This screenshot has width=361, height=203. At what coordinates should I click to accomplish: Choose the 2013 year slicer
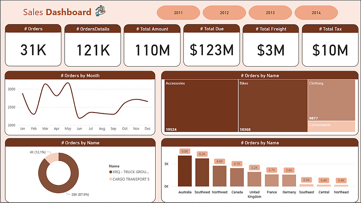pos(270,13)
